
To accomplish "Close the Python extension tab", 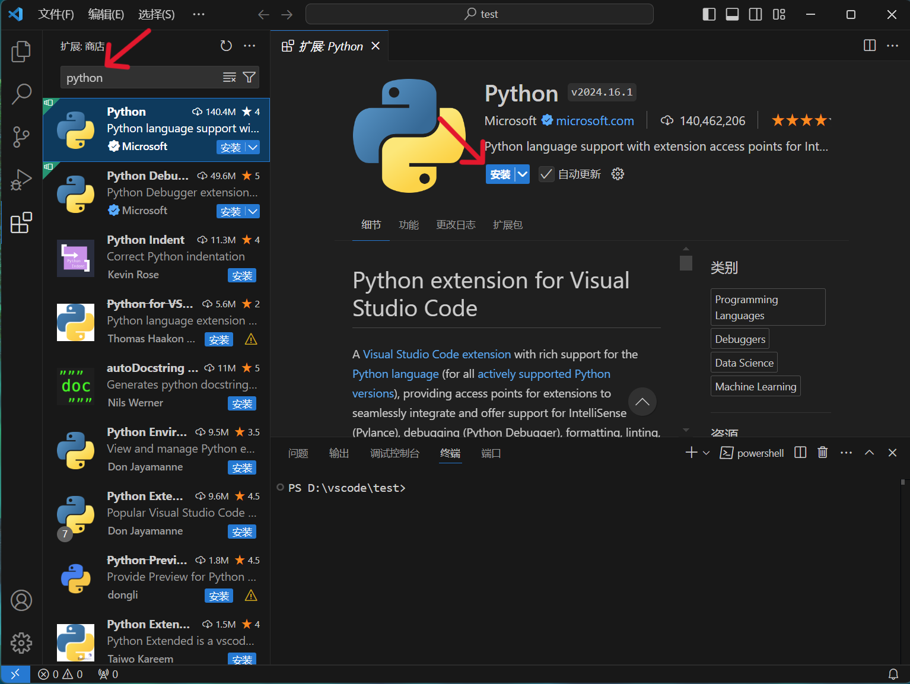I will tap(376, 46).
